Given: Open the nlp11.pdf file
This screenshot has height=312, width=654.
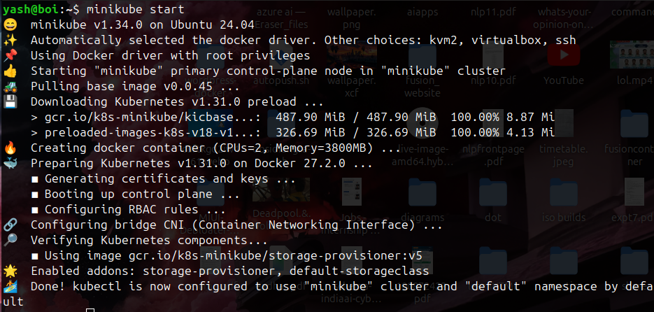Looking at the screenshot, I should pyautogui.click(x=492, y=14).
